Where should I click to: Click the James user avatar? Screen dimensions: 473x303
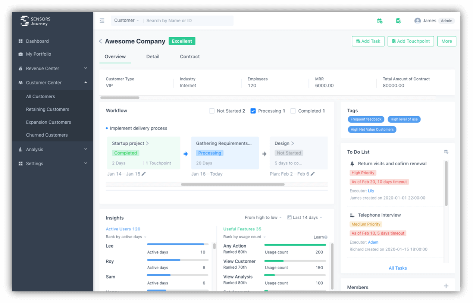coord(417,21)
